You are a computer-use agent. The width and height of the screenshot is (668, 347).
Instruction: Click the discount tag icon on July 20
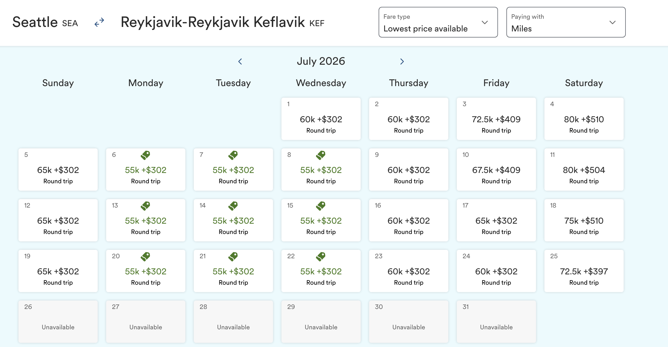pyautogui.click(x=145, y=257)
